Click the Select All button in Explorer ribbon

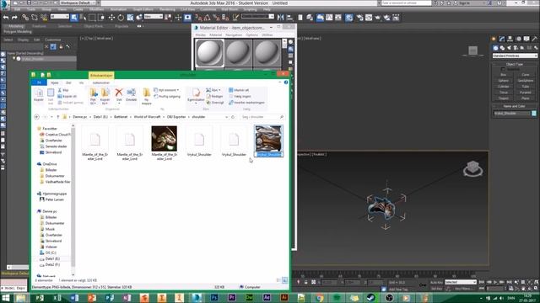pos(239,90)
